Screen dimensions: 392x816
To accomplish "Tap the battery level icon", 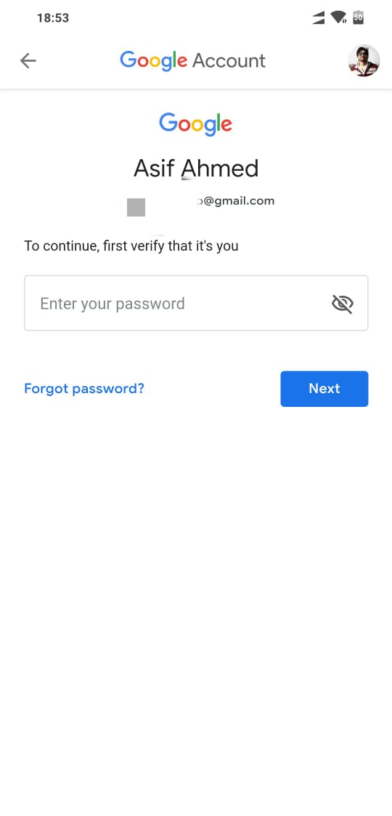I will click(x=358, y=17).
